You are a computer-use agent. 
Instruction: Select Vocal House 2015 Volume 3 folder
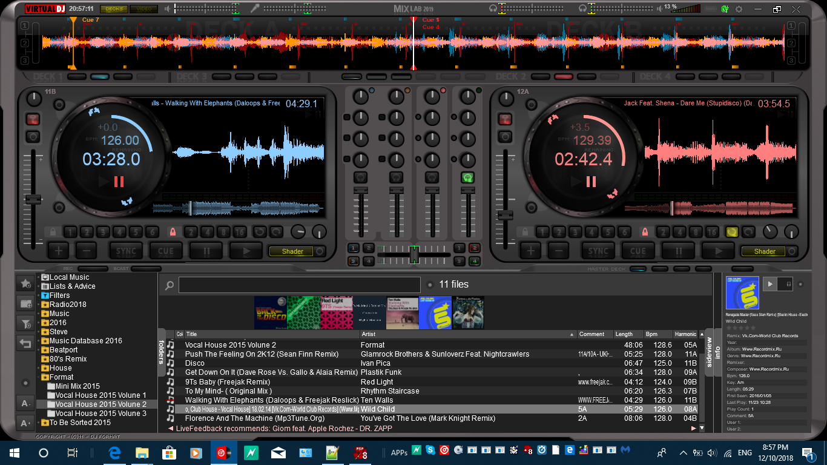(100, 414)
